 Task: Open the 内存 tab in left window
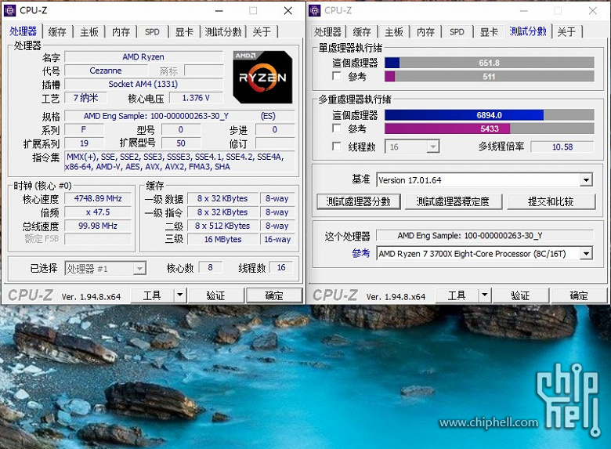pos(121,31)
